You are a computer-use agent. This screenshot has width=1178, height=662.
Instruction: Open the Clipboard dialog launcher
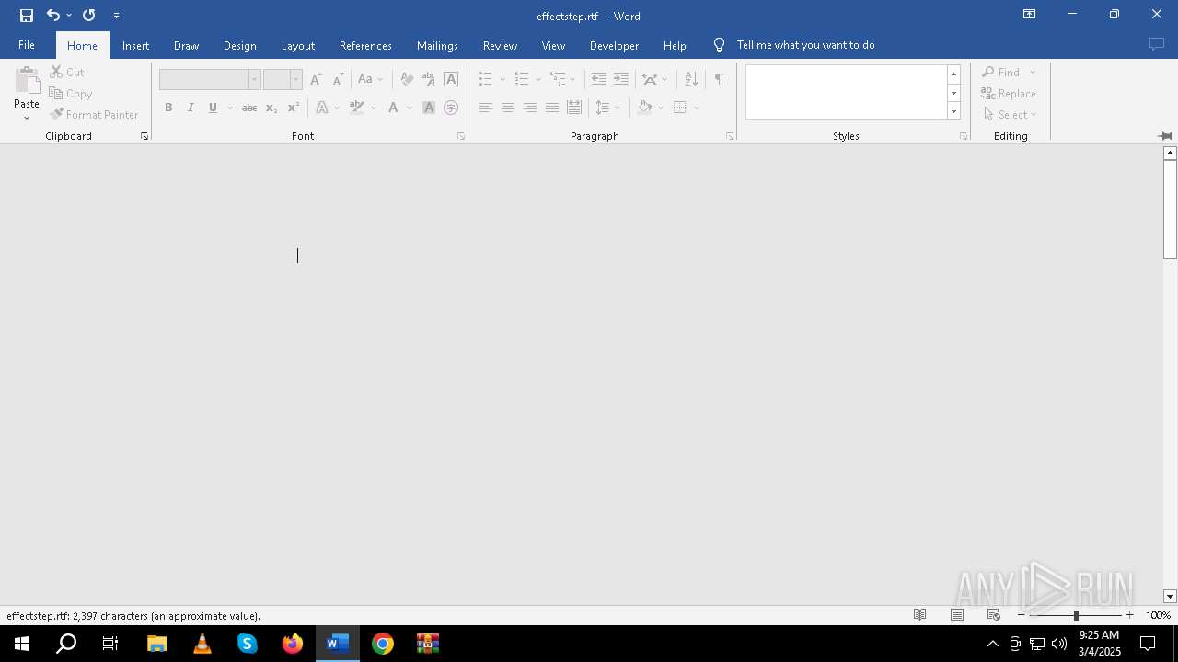(144, 136)
